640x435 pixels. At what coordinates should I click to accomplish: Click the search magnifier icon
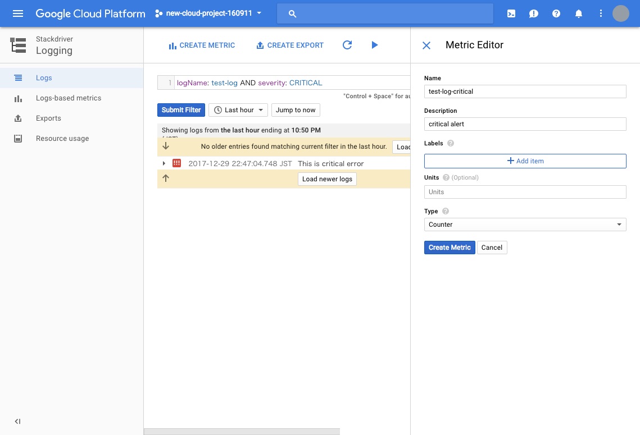point(292,13)
